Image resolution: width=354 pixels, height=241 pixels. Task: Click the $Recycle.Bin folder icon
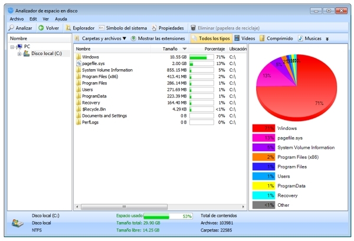click(x=78, y=109)
